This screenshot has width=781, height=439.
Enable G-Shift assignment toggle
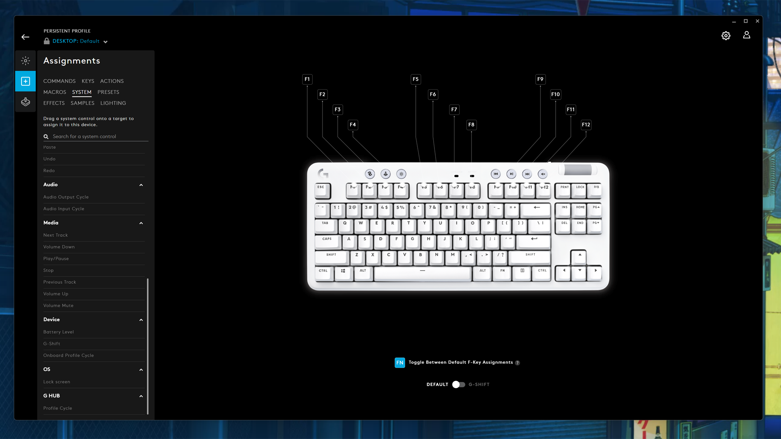(458, 384)
